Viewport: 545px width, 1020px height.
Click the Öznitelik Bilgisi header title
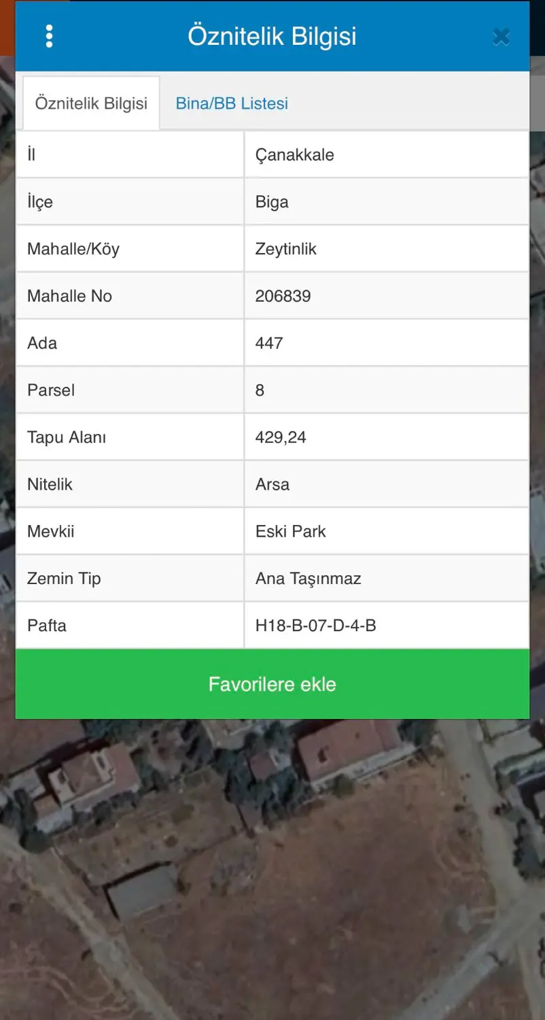point(272,36)
